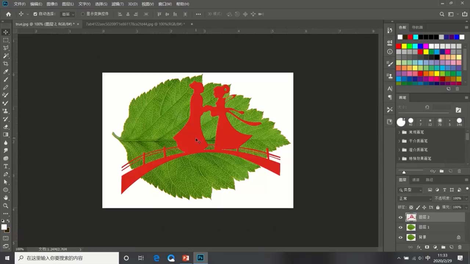Select the Rectangular Marquee tool

(x=6, y=40)
